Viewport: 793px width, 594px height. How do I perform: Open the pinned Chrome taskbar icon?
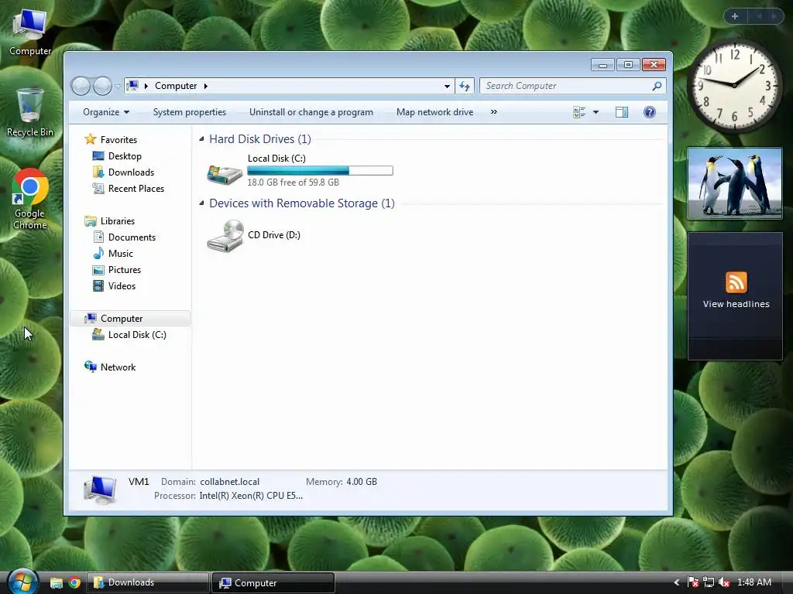coord(74,583)
